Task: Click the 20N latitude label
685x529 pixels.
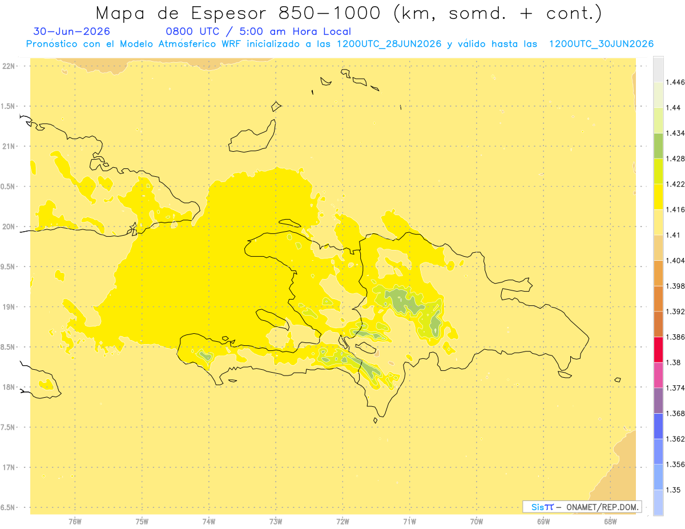Action: click(x=9, y=227)
